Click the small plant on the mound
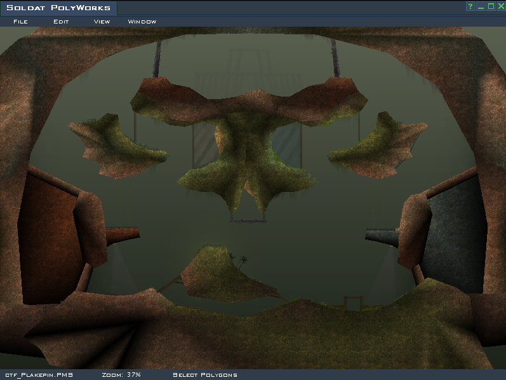506x380 pixels. (243, 259)
